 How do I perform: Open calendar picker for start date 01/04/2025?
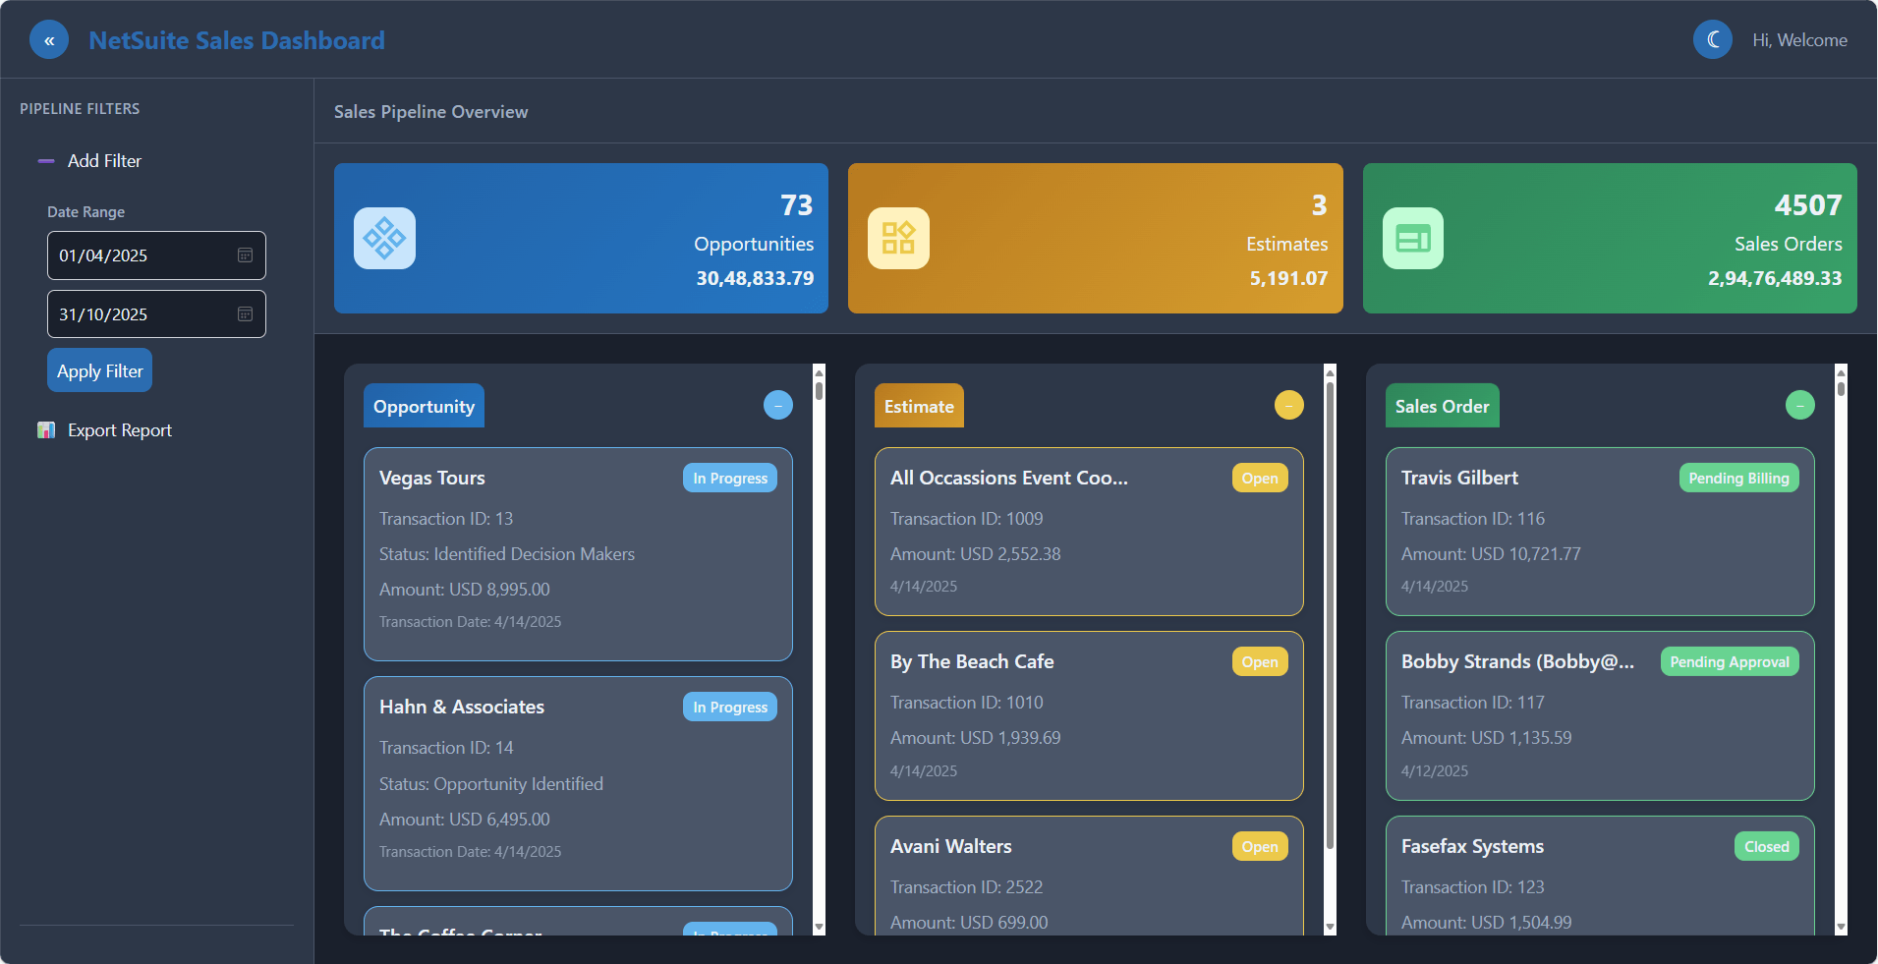point(245,255)
